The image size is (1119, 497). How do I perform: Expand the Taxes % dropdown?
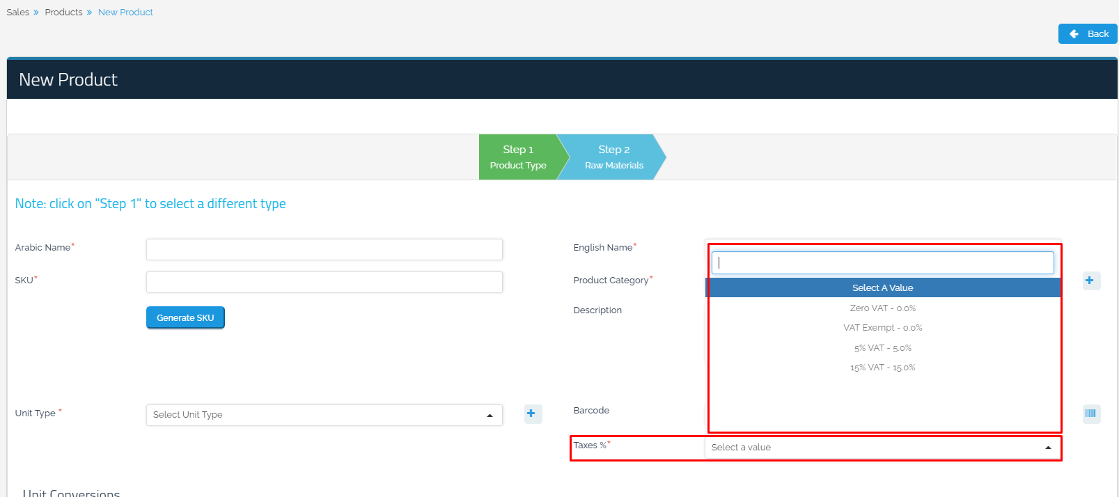point(882,448)
